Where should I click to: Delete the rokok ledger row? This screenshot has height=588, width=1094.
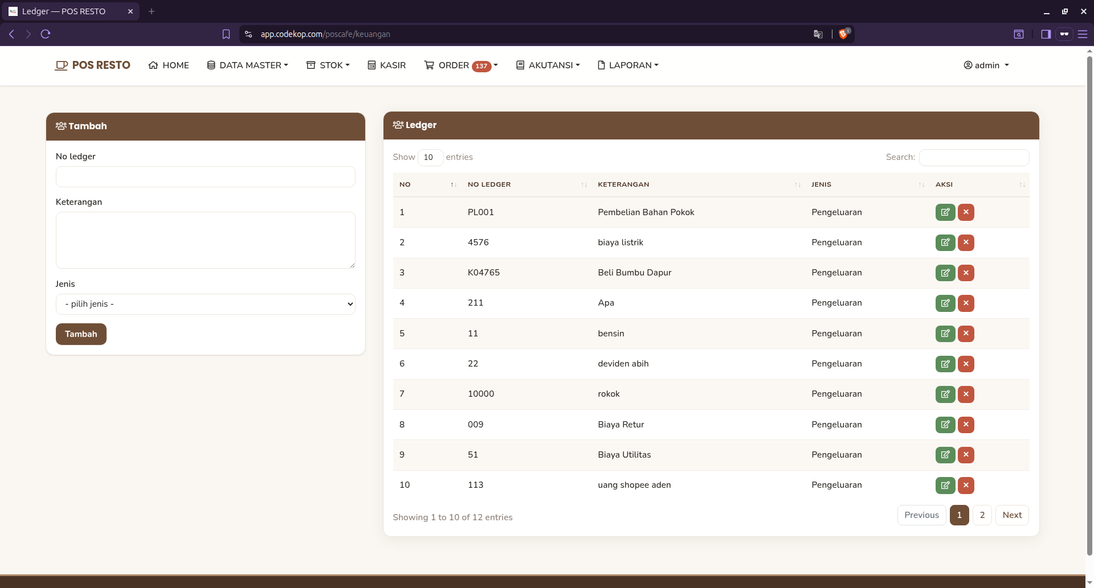pos(966,394)
